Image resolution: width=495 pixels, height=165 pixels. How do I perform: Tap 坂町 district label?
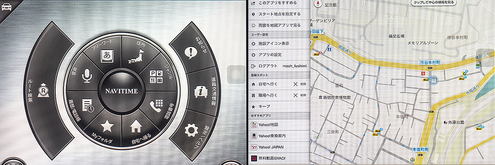pyautogui.click(x=339, y=86)
